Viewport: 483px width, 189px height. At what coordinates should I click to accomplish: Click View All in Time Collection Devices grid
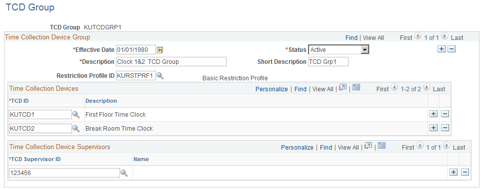point(323,89)
